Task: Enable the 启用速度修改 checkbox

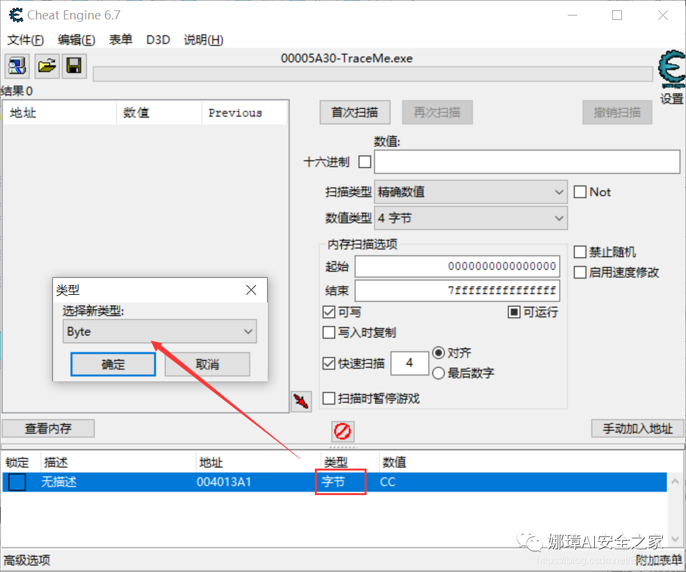Action: 580,273
